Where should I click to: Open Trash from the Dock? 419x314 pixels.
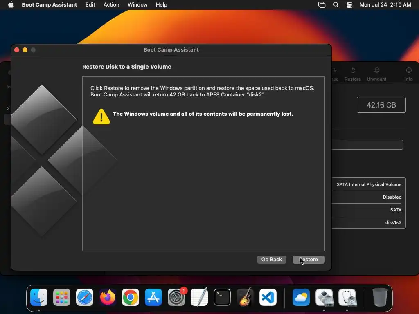380,297
